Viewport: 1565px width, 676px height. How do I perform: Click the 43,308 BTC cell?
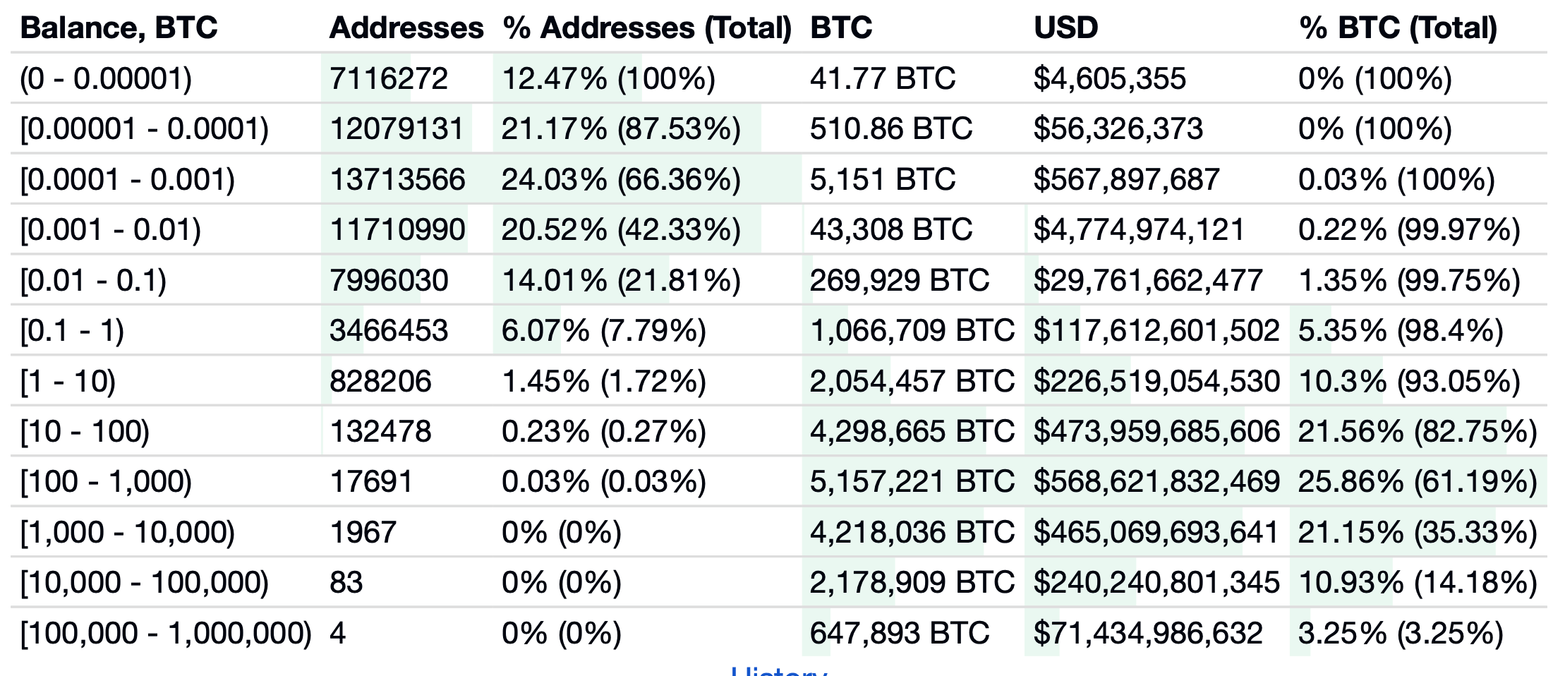coord(890,230)
